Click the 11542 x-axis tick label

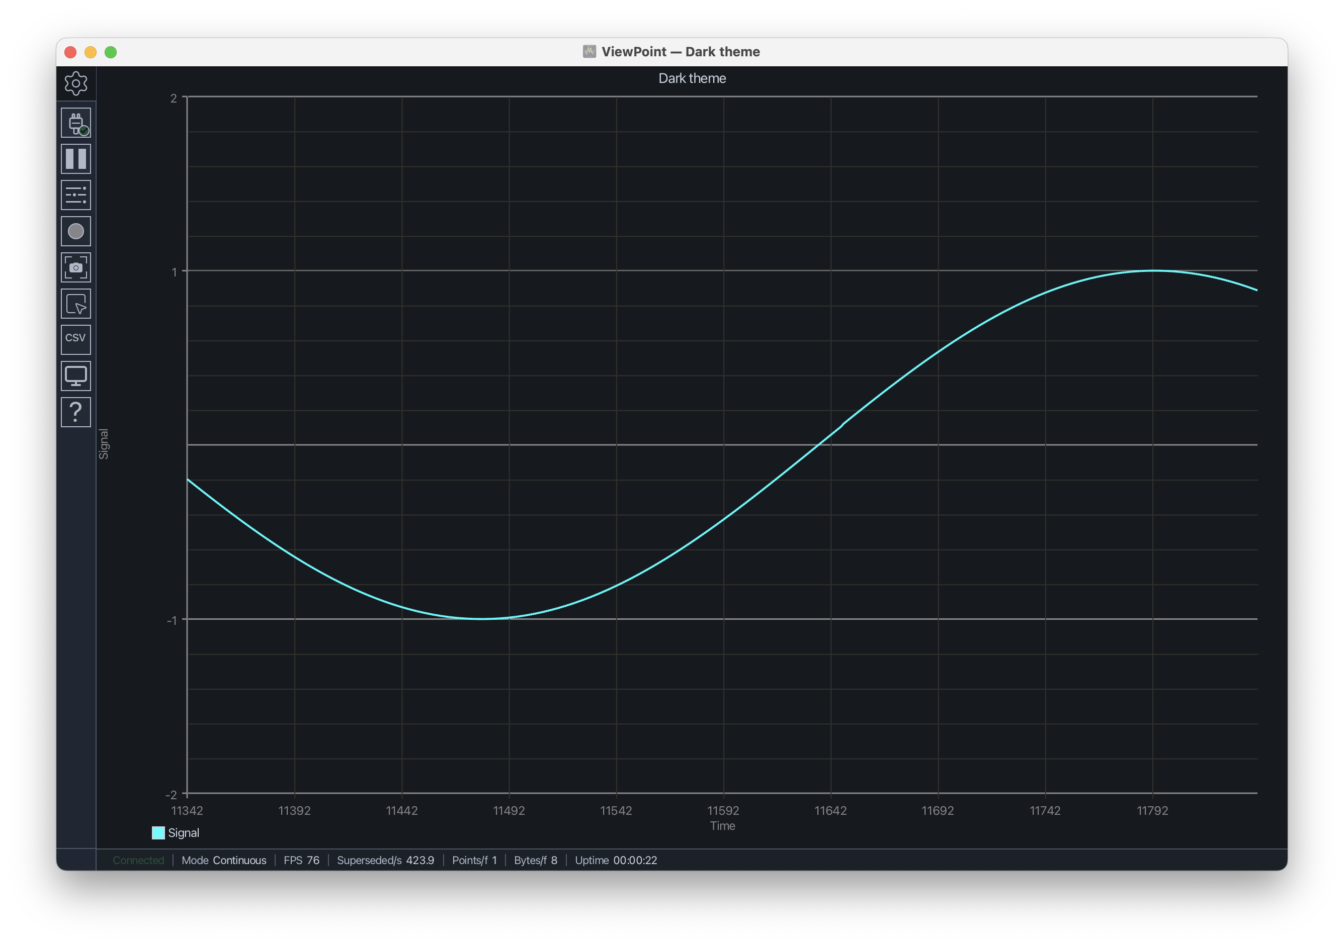point(616,811)
